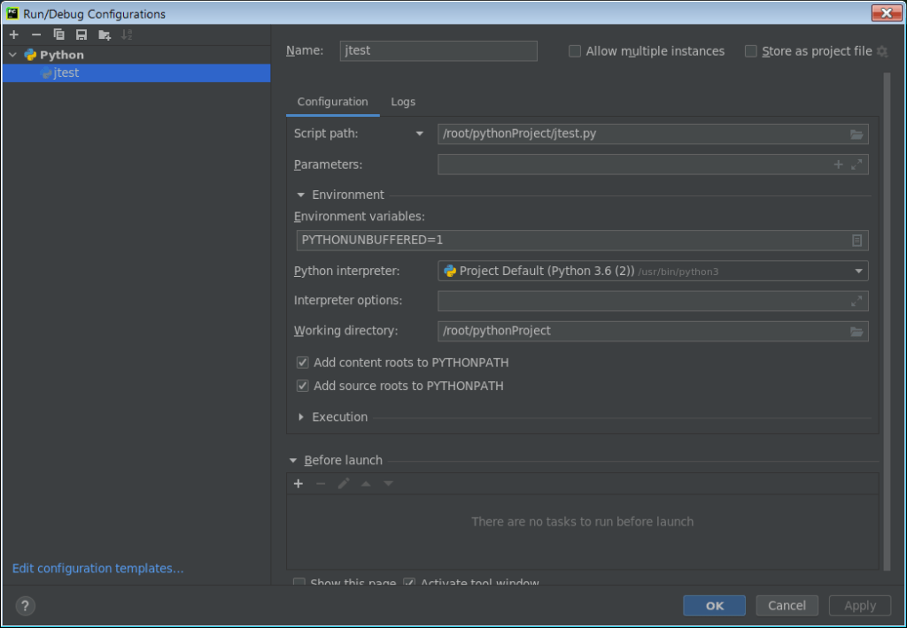Click the Save Configuration floppy disk icon

(81, 34)
